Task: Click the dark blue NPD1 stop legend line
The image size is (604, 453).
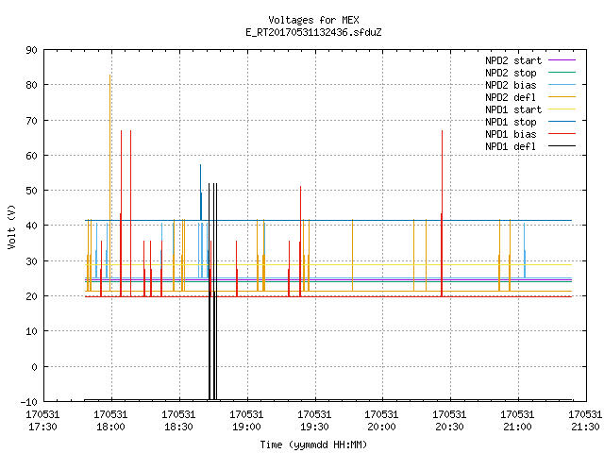Action: pos(562,122)
